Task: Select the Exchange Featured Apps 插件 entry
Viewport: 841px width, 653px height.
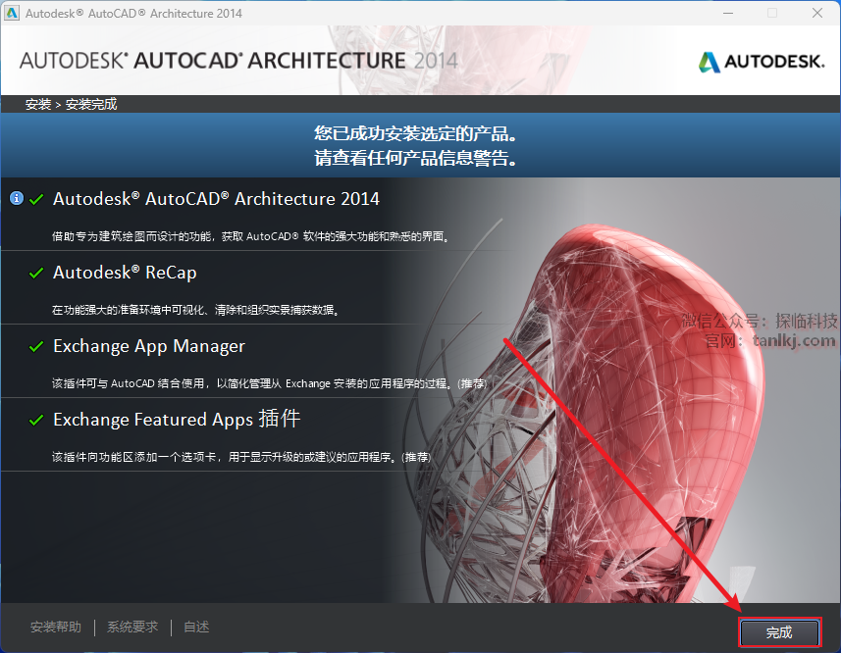Action: (177, 420)
